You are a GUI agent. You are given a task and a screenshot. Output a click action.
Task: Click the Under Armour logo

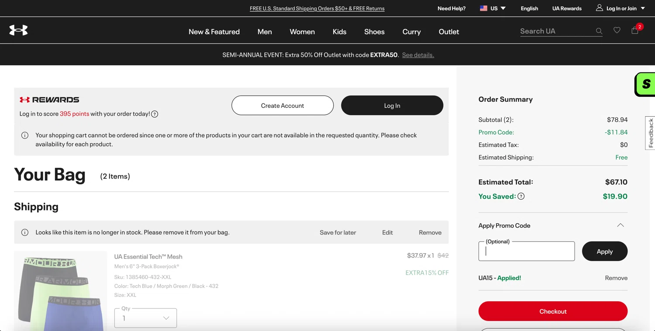18,30
